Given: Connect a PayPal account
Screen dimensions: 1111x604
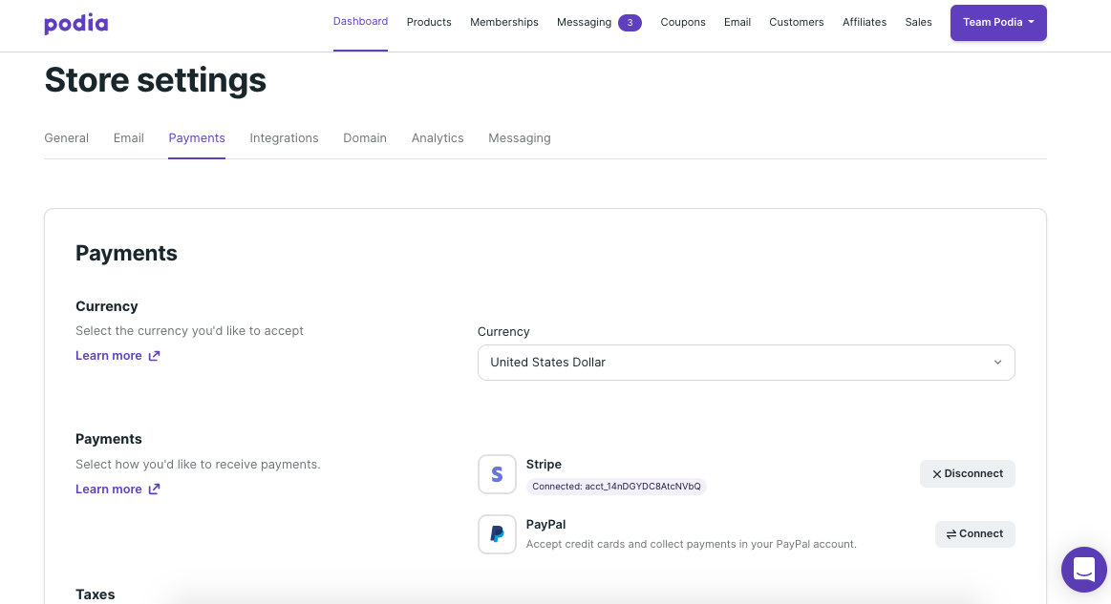Looking at the screenshot, I should (975, 533).
